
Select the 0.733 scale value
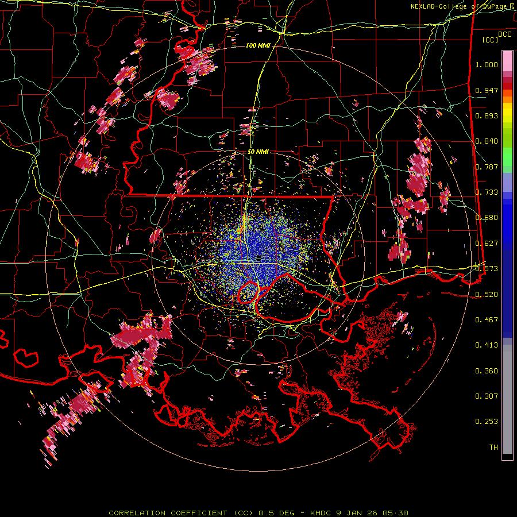[487, 192]
